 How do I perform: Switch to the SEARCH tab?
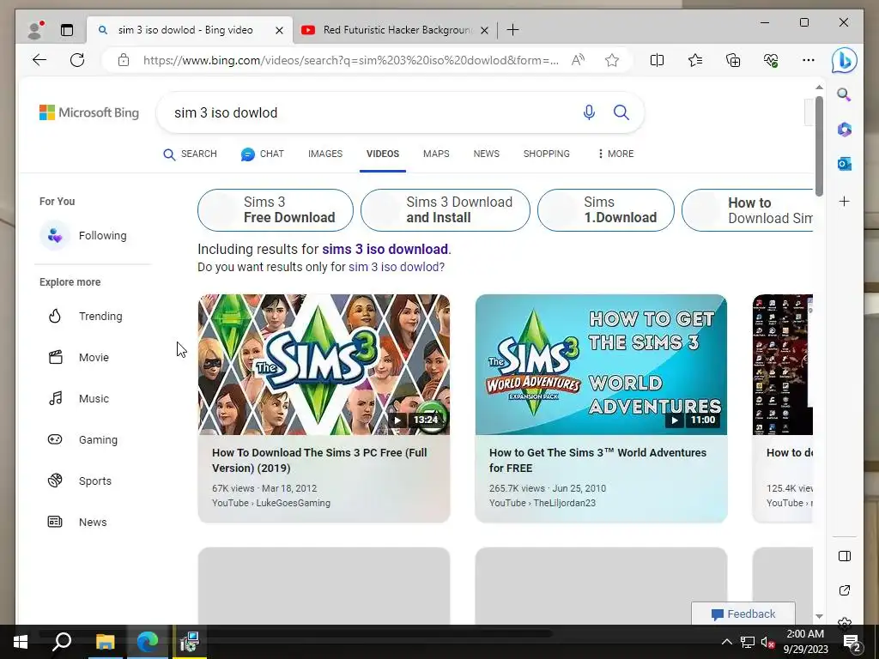tap(190, 154)
